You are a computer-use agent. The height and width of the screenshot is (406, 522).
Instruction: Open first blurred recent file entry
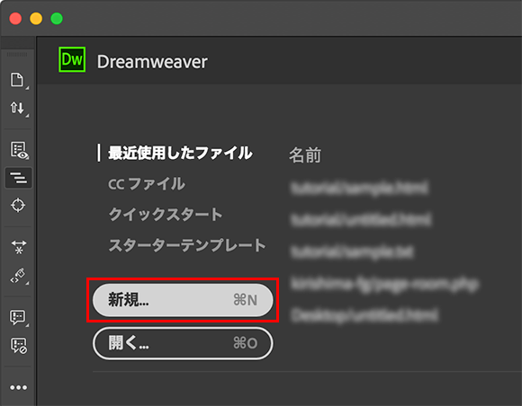tap(359, 188)
